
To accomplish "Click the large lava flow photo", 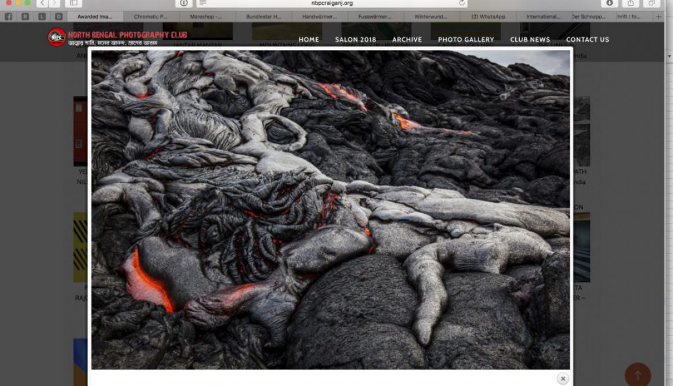I will tap(331, 210).
